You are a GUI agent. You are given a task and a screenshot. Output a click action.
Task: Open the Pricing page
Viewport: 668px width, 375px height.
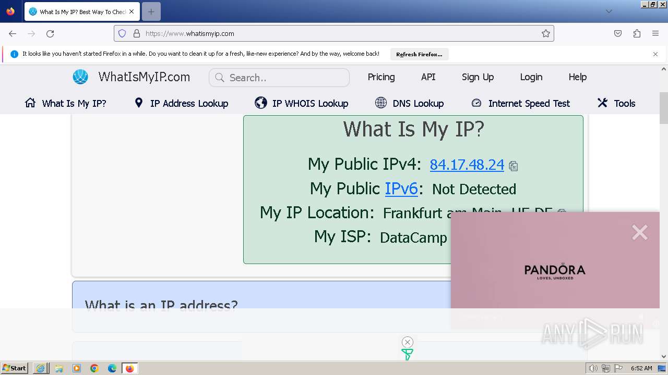(381, 77)
